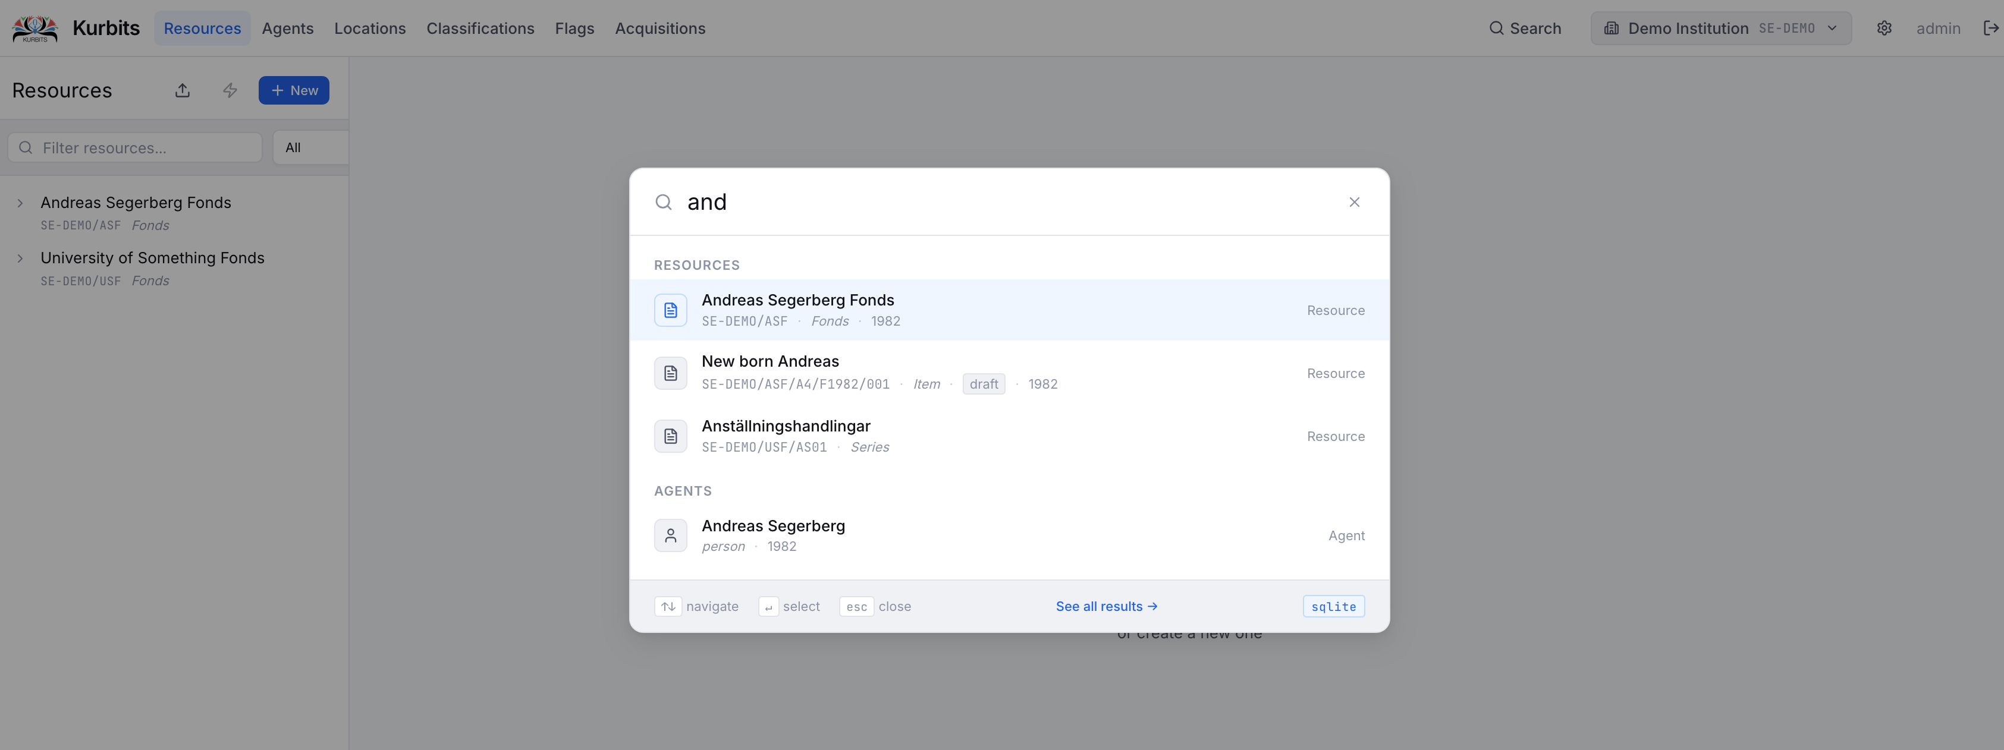Select Andreas Segerberg Fonds search result
The height and width of the screenshot is (750, 2004).
[1009, 310]
